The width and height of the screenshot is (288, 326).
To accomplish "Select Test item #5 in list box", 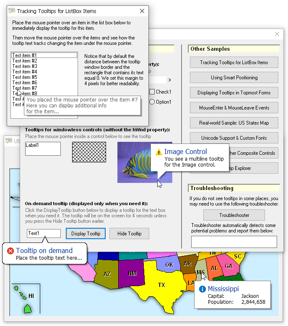I will 44,77.
